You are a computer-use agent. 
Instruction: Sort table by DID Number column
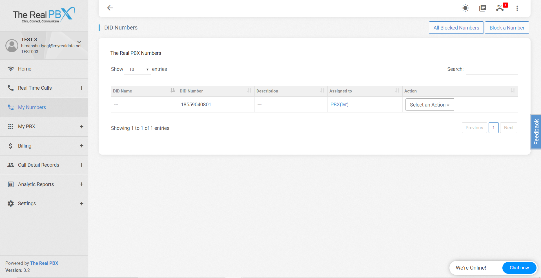coord(249,91)
